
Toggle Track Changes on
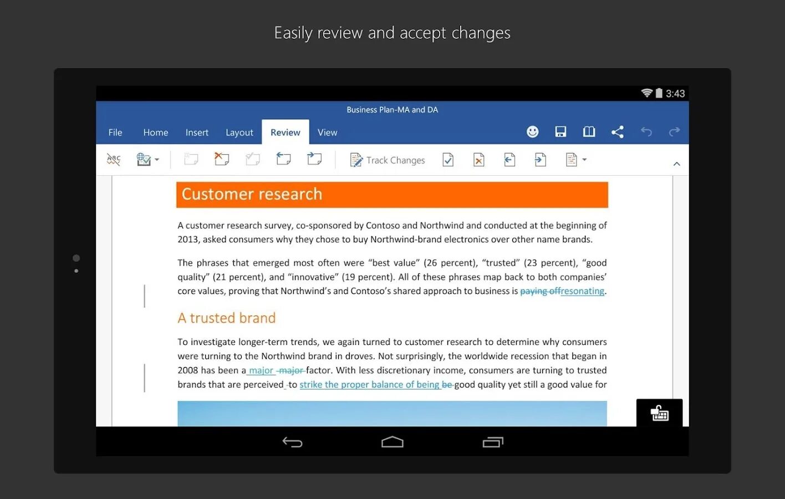(x=388, y=160)
